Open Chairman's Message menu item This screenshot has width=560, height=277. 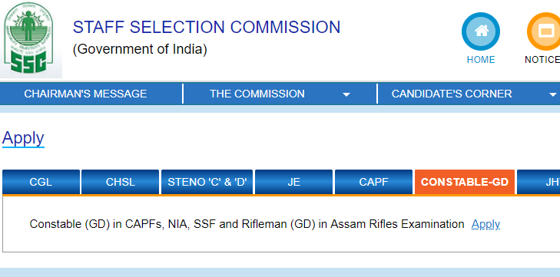pyautogui.click(x=85, y=94)
